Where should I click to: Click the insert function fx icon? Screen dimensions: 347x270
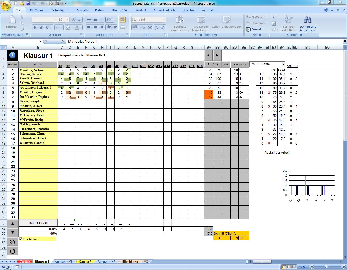[63, 41]
